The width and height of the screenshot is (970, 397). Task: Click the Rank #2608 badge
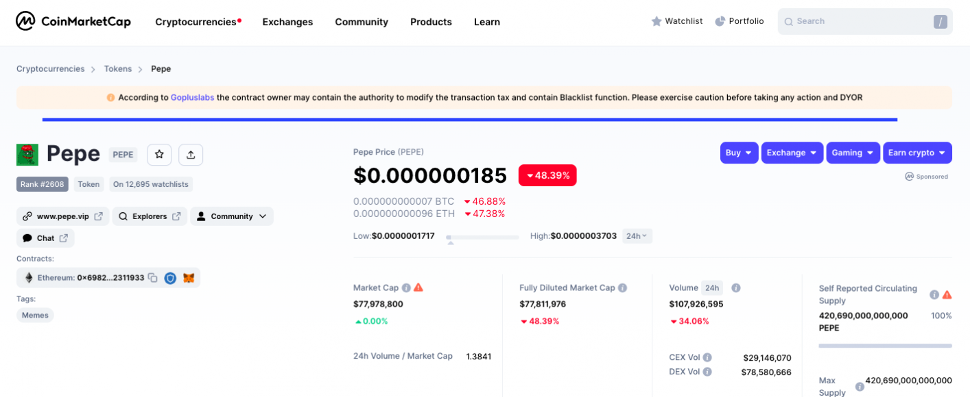(x=42, y=184)
